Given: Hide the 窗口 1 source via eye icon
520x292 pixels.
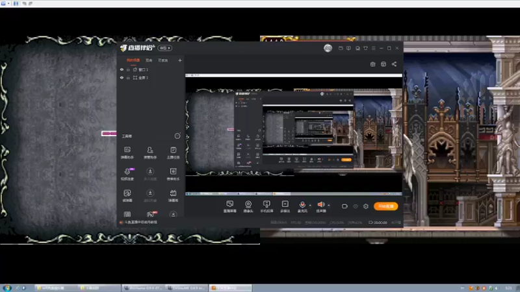Looking at the screenshot, I should point(122,69).
